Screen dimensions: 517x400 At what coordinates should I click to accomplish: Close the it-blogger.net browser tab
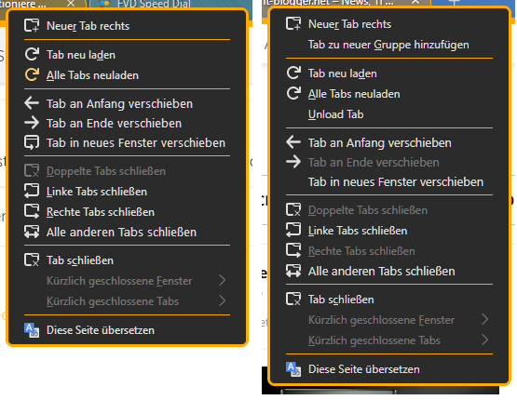[415, 2]
